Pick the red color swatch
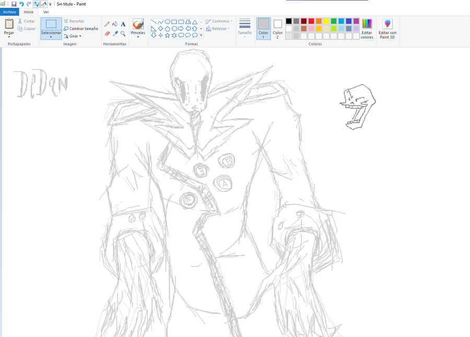 [311, 21]
